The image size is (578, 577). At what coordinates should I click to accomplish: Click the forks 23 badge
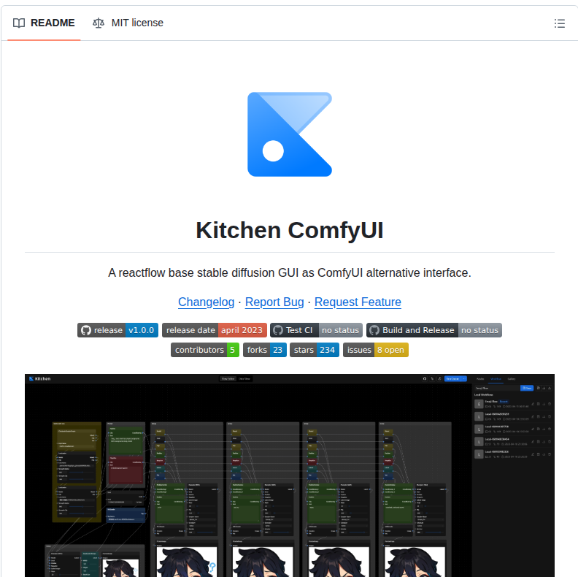(x=265, y=350)
